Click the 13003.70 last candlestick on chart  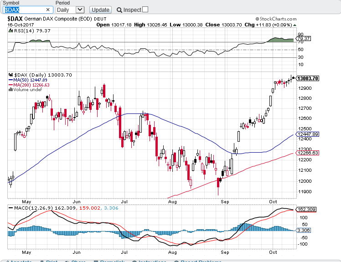coord(294,77)
